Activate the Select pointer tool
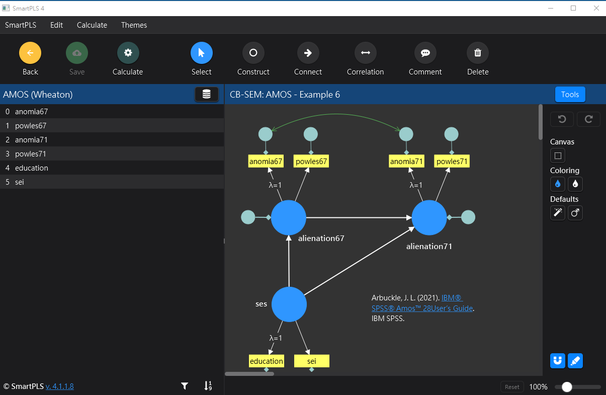 pos(202,53)
